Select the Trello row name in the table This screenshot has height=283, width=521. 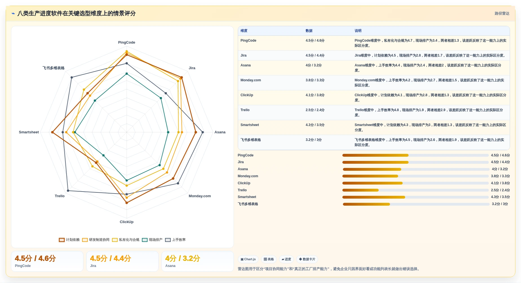coord(245,110)
